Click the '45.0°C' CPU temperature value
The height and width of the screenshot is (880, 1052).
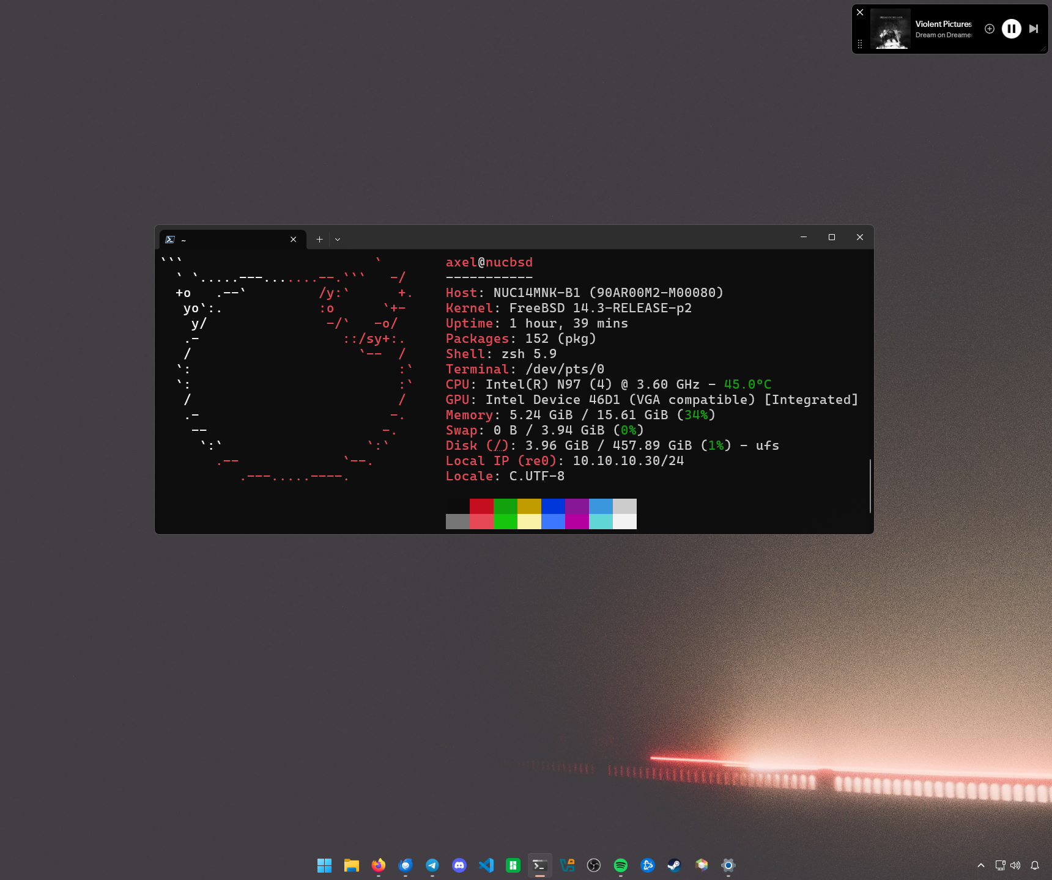(748, 384)
